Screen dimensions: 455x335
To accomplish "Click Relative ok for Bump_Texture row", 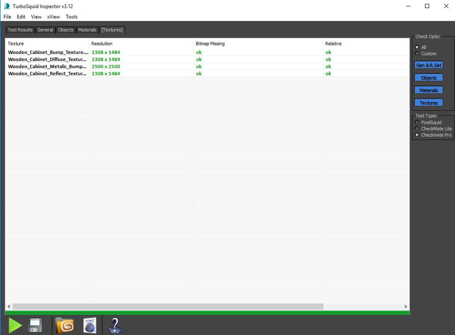I will (x=328, y=52).
